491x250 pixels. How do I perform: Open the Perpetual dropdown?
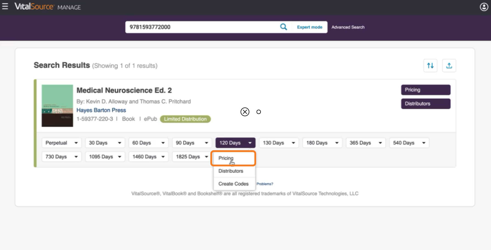pos(62,143)
